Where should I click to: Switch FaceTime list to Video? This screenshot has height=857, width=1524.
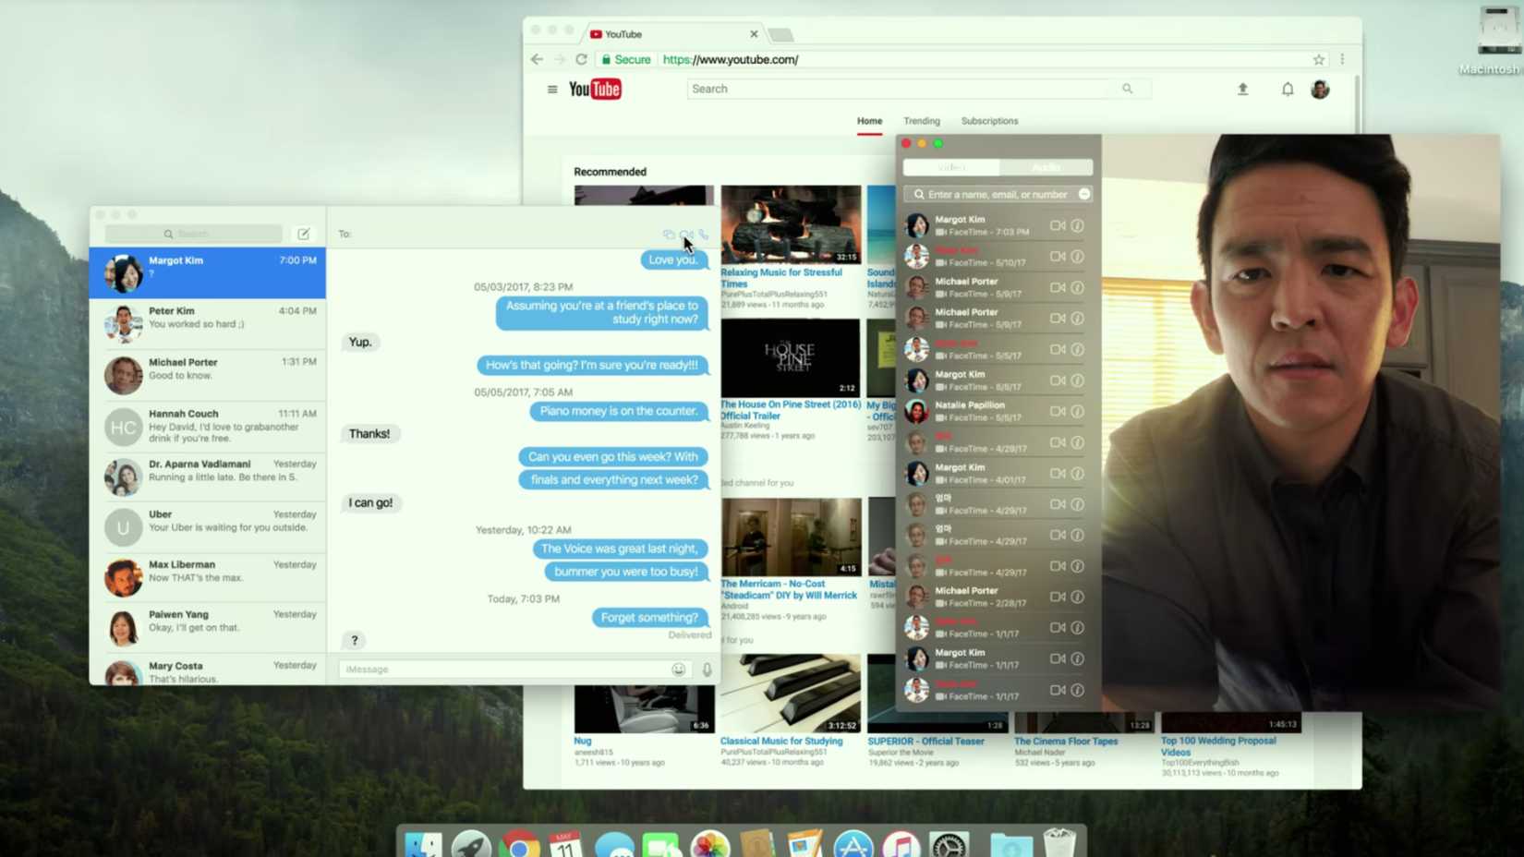coord(951,167)
